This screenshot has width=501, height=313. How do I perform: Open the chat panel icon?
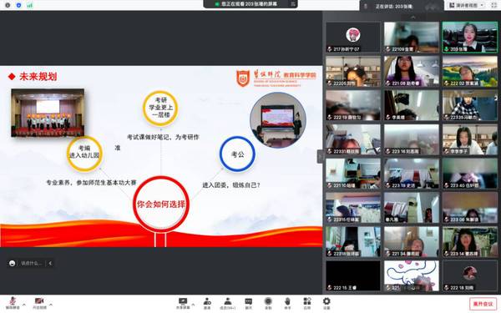pyautogui.click(x=248, y=303)
